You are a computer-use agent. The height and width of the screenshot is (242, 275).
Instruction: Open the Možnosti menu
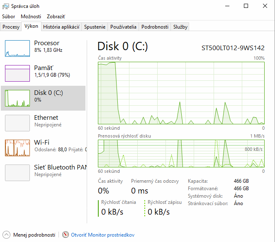31,17
